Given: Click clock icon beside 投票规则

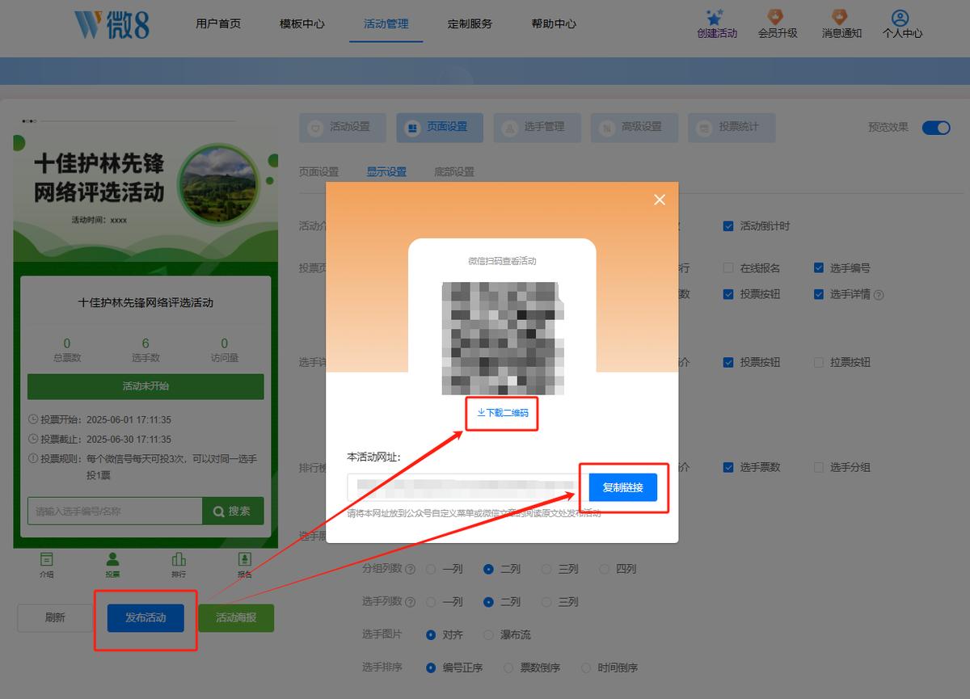Looking at the screenshot, I should click(x=33, y=458).
